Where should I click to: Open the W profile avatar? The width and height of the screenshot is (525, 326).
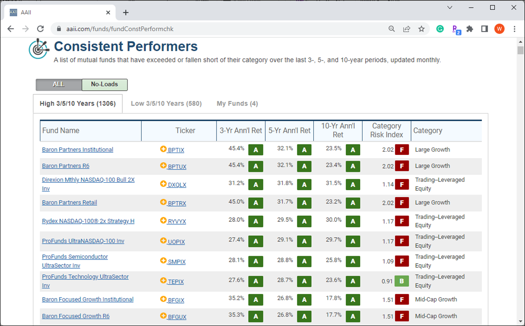click(x=499, y=29)
